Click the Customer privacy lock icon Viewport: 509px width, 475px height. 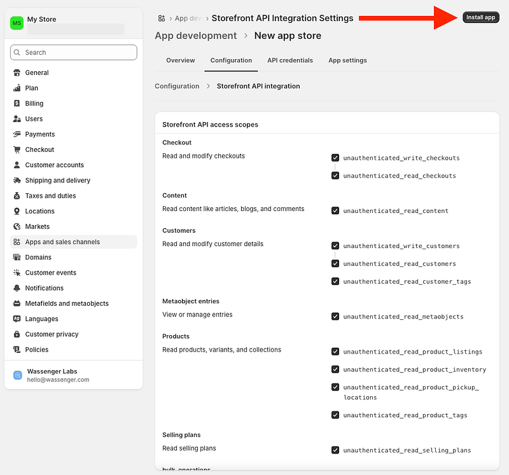coord(17,334)
